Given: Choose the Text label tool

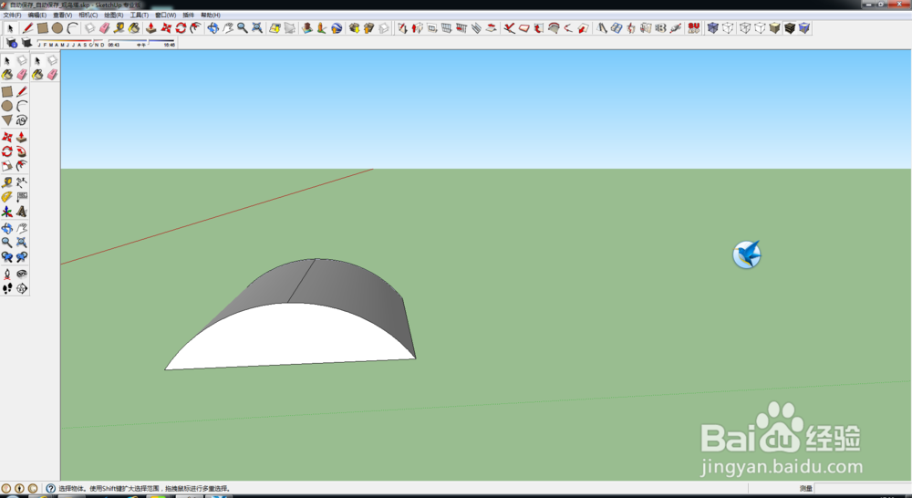Looking at the screenshot, I should point(22,197).
